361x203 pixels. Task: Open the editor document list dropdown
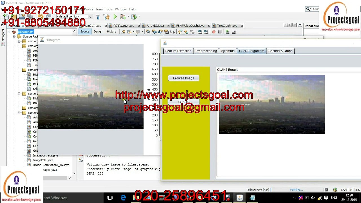pyautogui.click(x=295, y=25)
